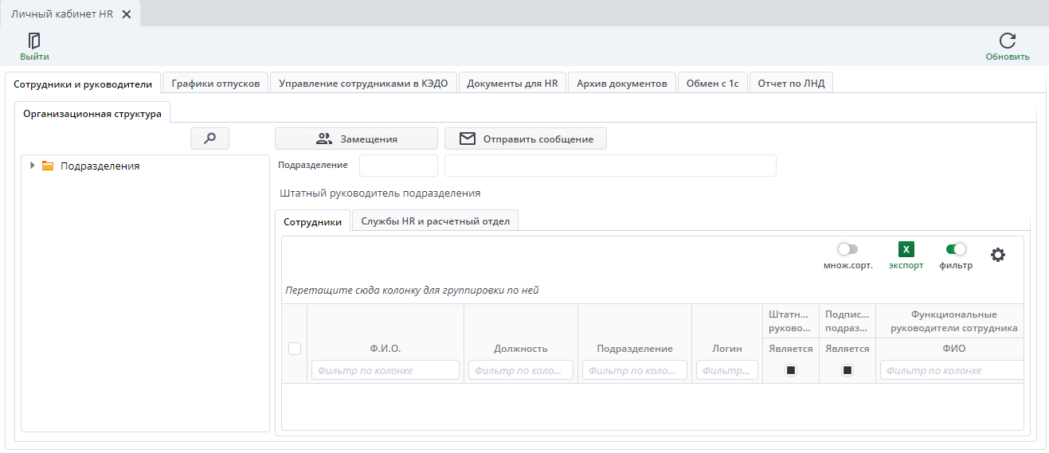1049x453 pixels.
Task: Toggle the фильтр switch off
Action: 956,249
